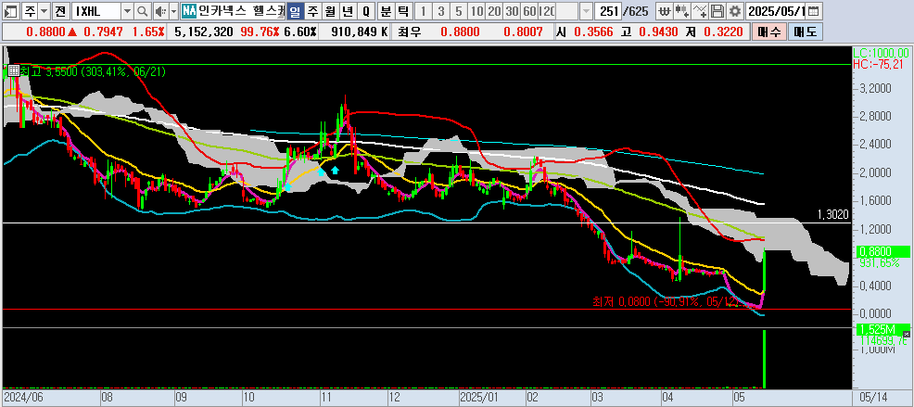Switch to 년 yearly chart period
The image size is (914, 407).
tap(348, 10)
